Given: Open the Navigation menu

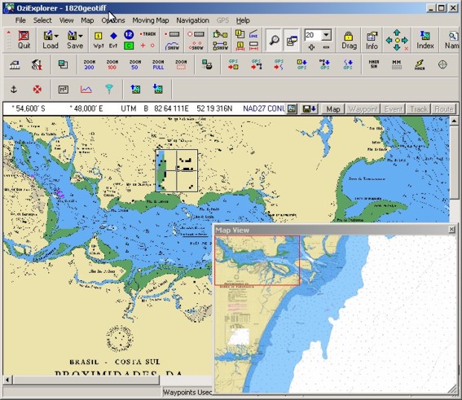Looking at the screenshot, I should 192,20.
